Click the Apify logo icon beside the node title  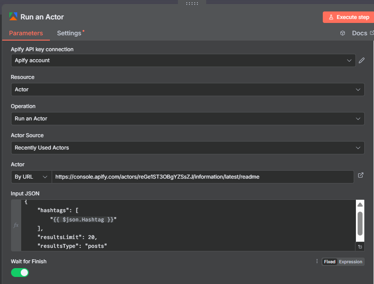pos(13,17)
